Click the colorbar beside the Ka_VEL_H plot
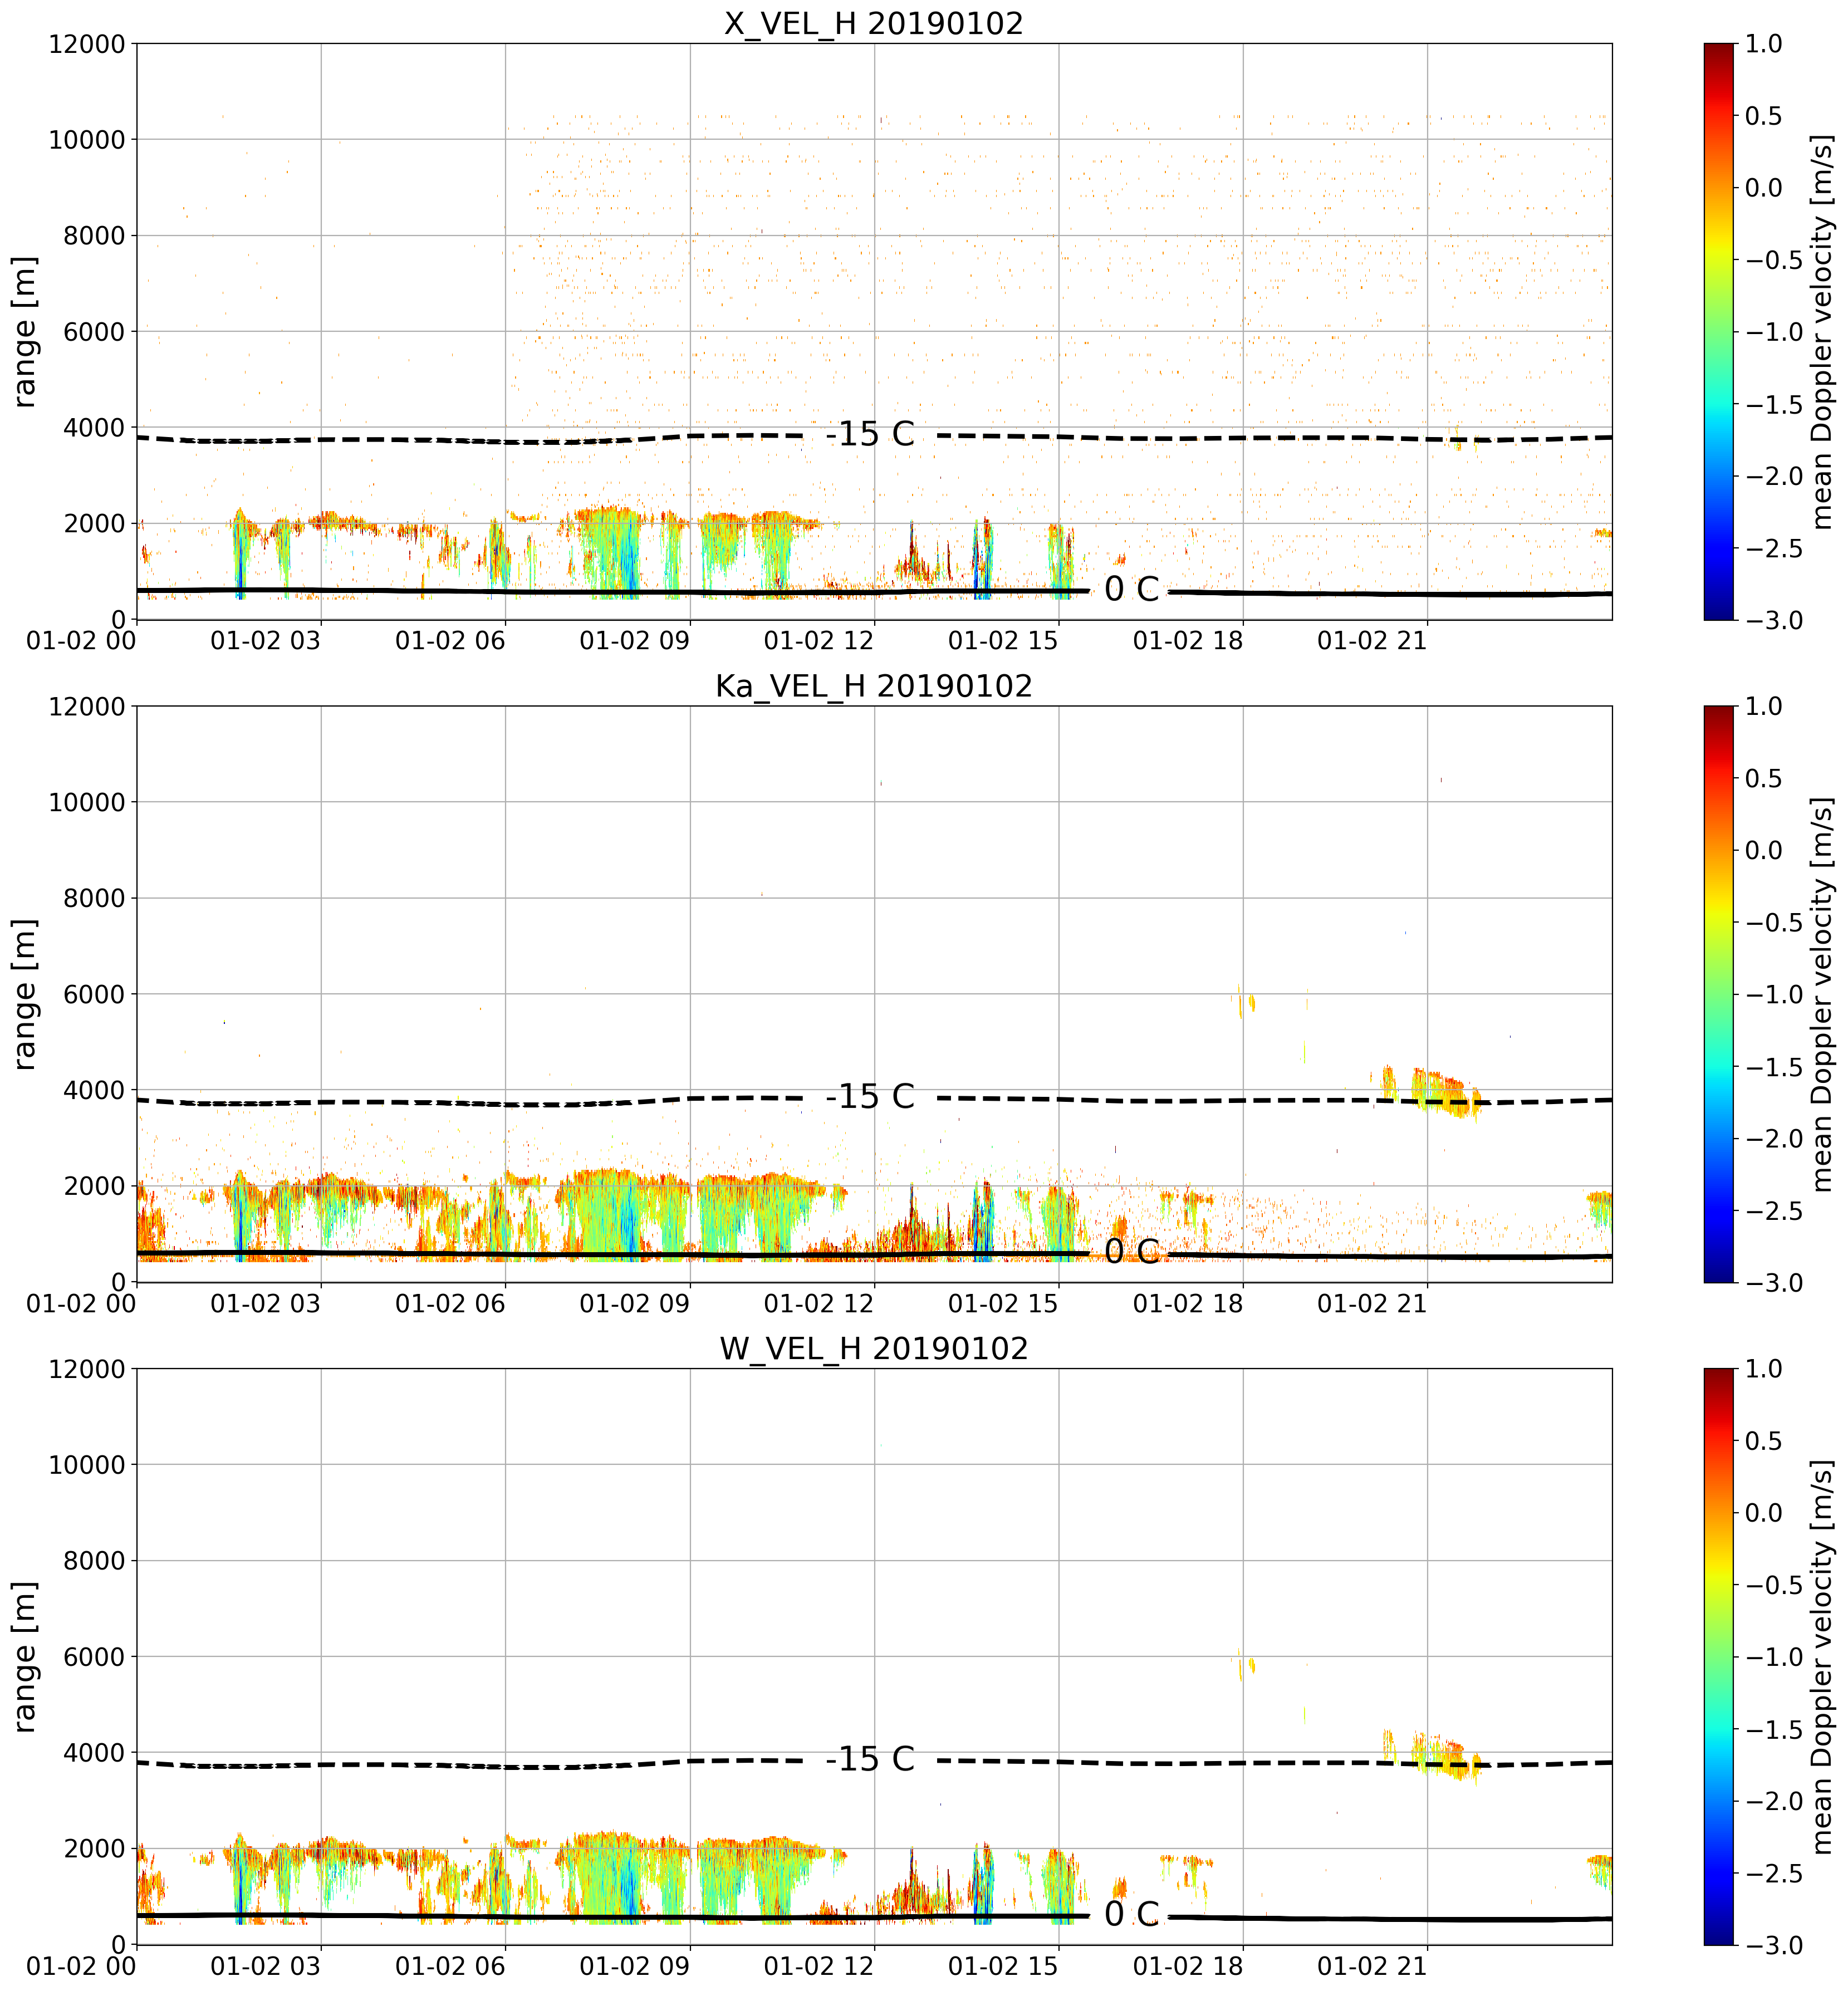1848x1991 pixels. point(1718,994)
